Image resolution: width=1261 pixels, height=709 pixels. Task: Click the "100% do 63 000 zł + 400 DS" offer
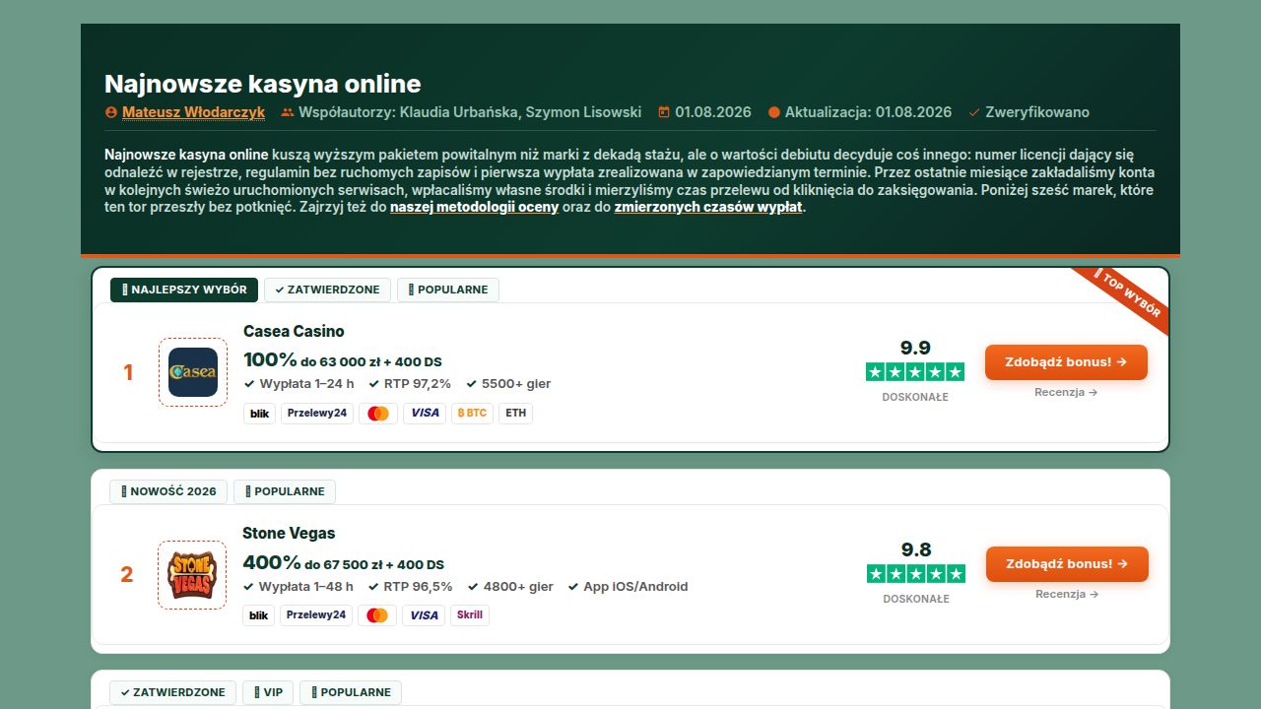point(343,360)
